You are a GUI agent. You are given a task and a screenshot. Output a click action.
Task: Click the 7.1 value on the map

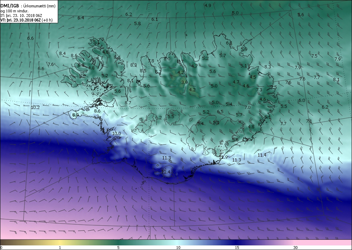click(309, 121)
